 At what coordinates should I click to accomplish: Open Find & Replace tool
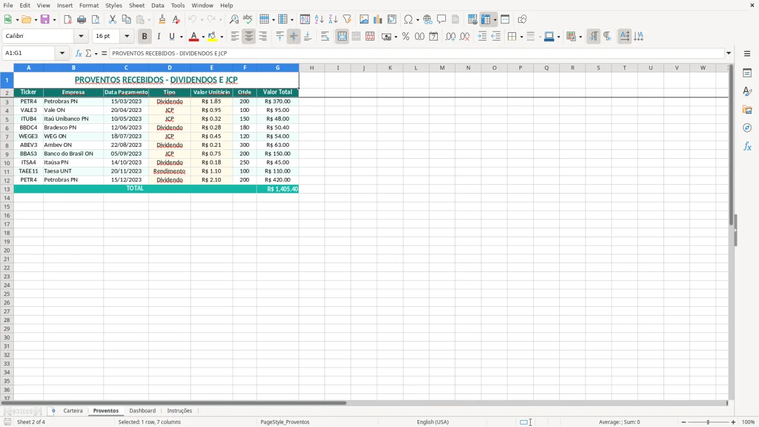click(234, 20)
